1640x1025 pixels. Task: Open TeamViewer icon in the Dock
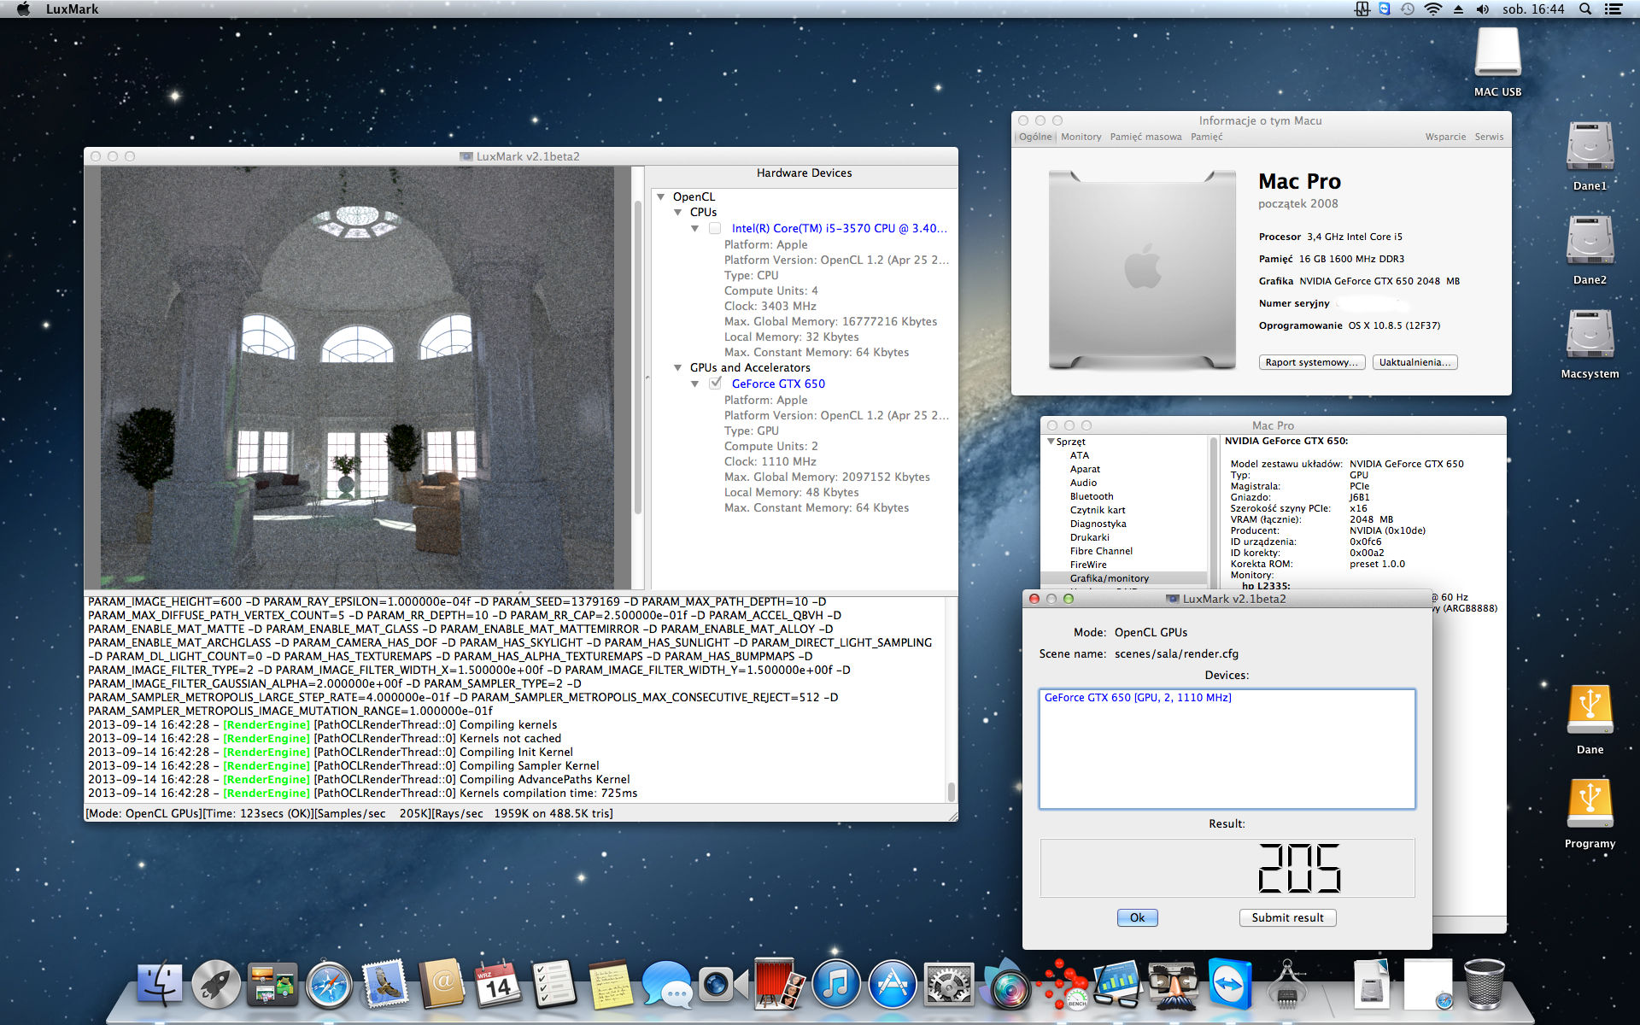click(1230, 984)
